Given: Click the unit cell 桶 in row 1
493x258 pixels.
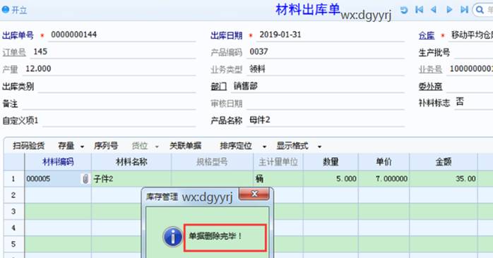Looking at the screenshot, I should click(x=278, y=179).
